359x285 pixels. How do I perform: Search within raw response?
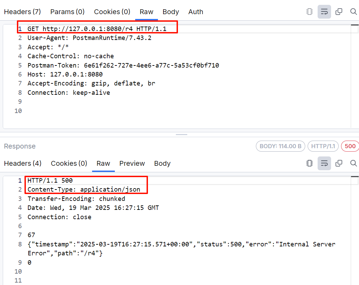coord(353,163)
